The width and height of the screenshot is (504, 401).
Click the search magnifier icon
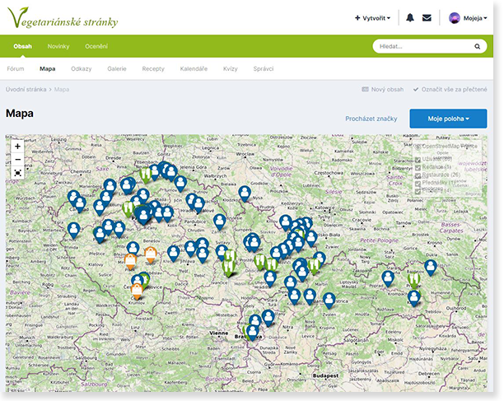coord(477,47)
